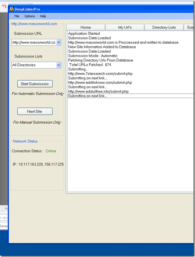This screenshot has width=195, height=257.
Task: Select the addlinknow.com log entry
Action: click(x=100, y=83)
